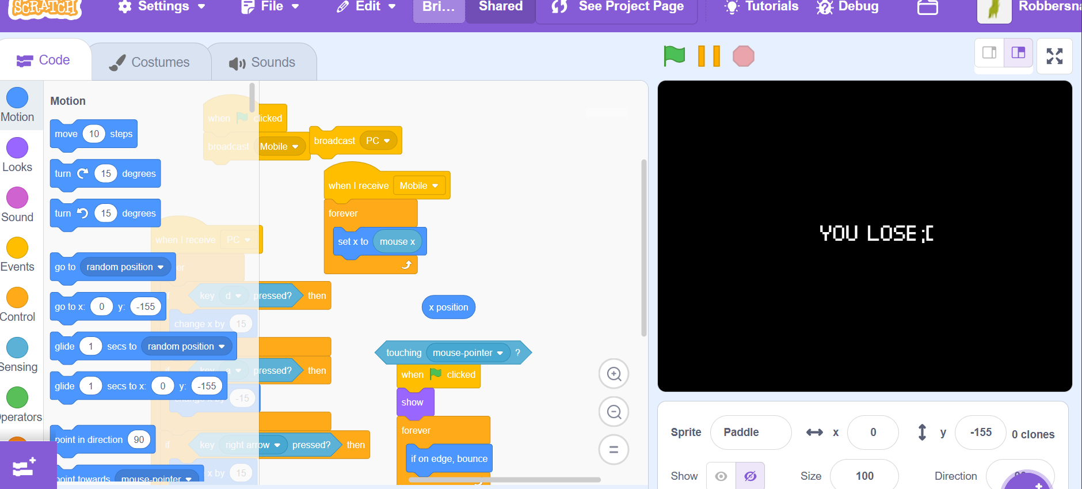Hide the sprite using the crossed-eye icon
This screenshot has width=1082, height=489.
pos(750,476)
